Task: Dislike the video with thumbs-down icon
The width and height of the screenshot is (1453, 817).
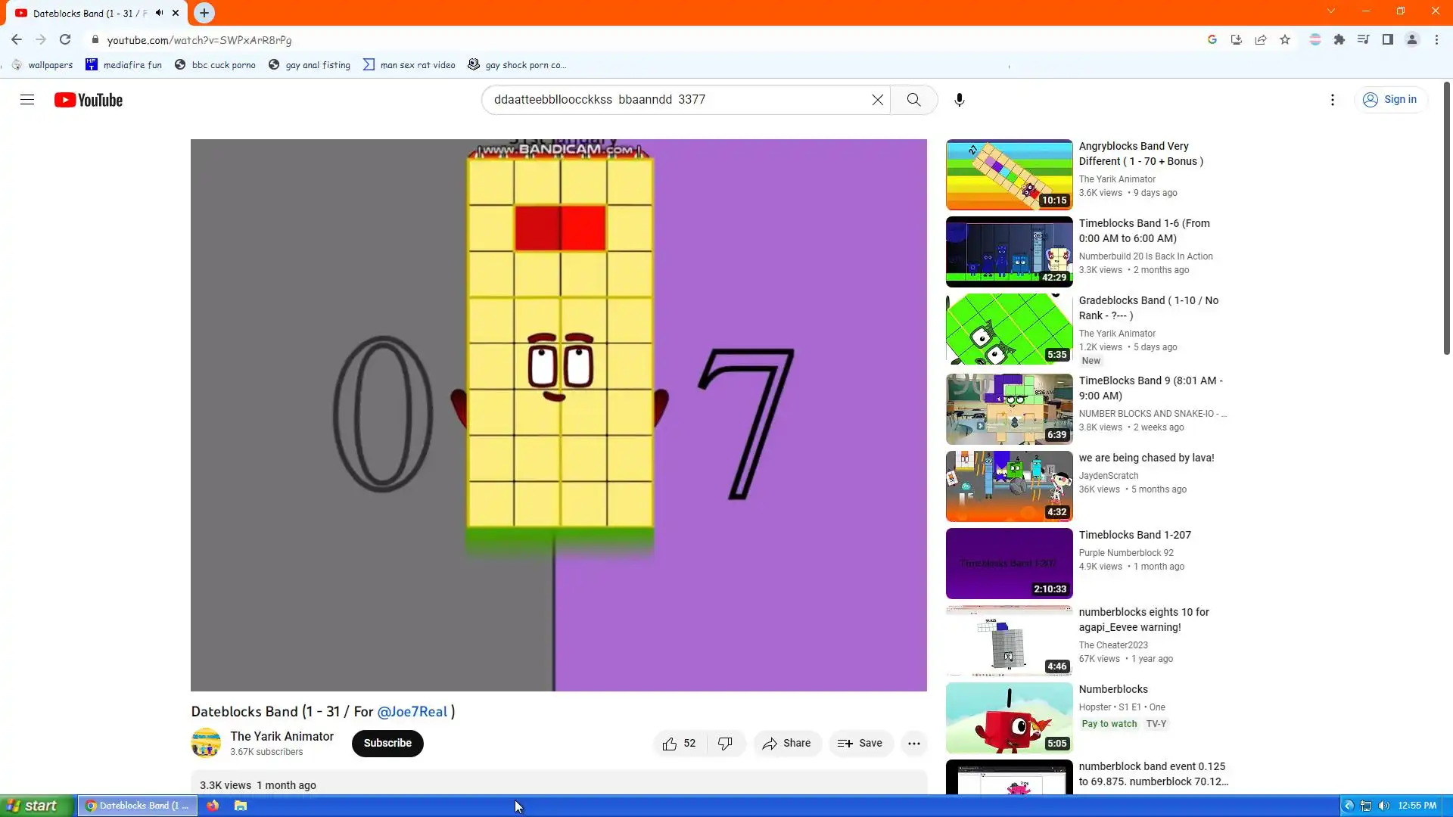Action: (x=725, y=744)
